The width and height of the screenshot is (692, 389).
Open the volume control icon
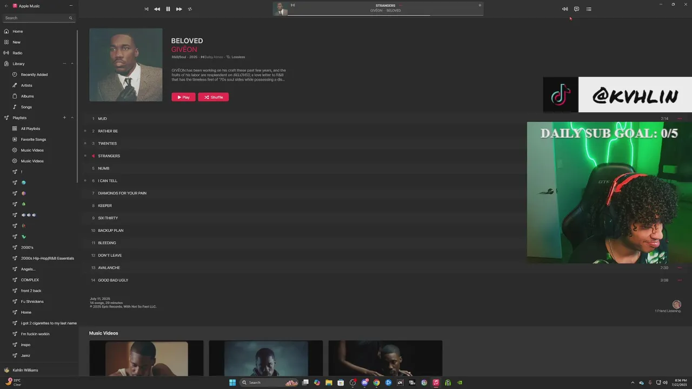pos(565,9)
